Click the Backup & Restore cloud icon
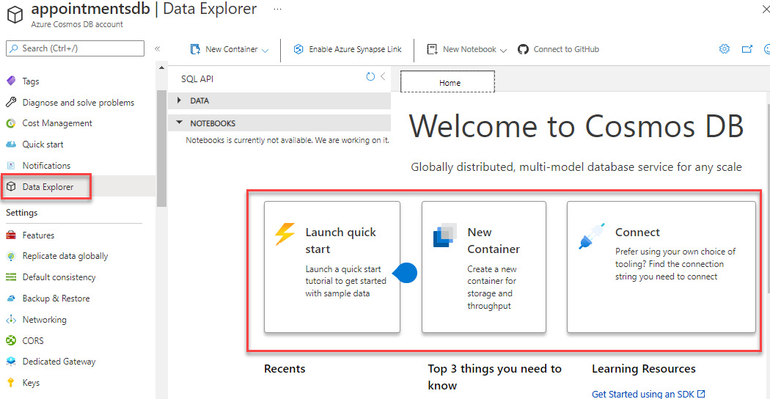 click(11, 299)
